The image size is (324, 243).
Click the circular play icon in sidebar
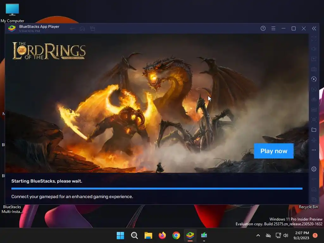pos(314,79)
